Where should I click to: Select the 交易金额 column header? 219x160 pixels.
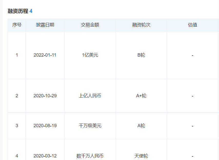pyautogui.click(x=90, y=25)
